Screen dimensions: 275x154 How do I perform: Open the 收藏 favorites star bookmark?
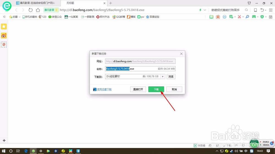click(x=13, y=17)
